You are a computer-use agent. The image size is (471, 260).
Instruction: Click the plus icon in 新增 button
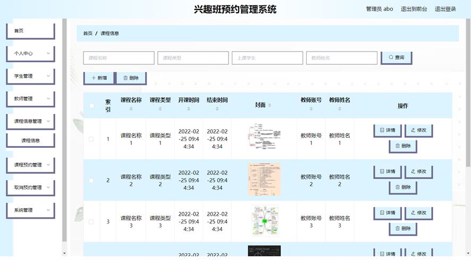[x=94, y=78]
